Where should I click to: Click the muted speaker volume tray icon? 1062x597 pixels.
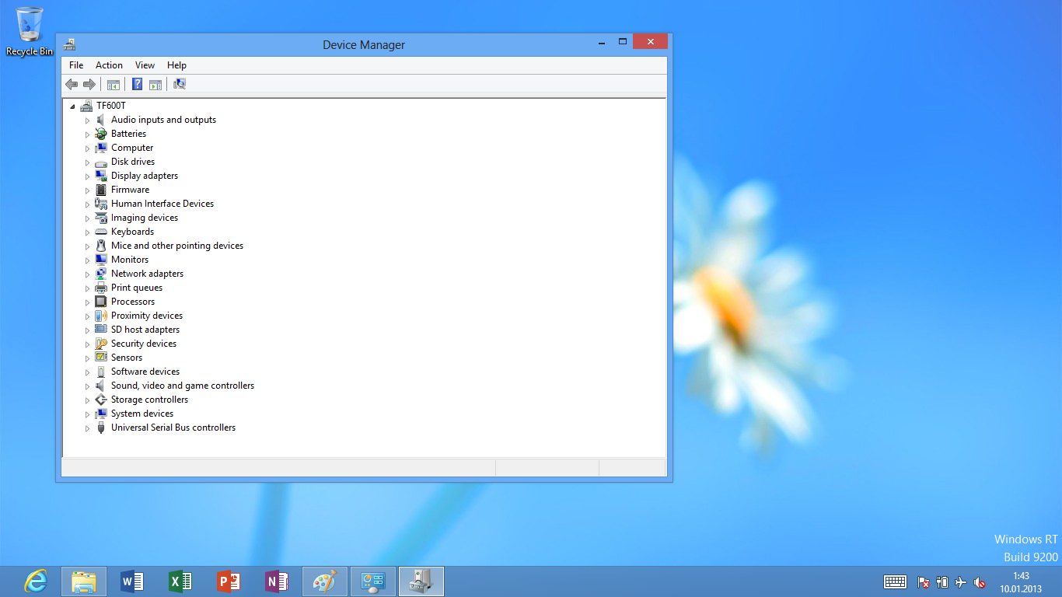coord(980,582)
